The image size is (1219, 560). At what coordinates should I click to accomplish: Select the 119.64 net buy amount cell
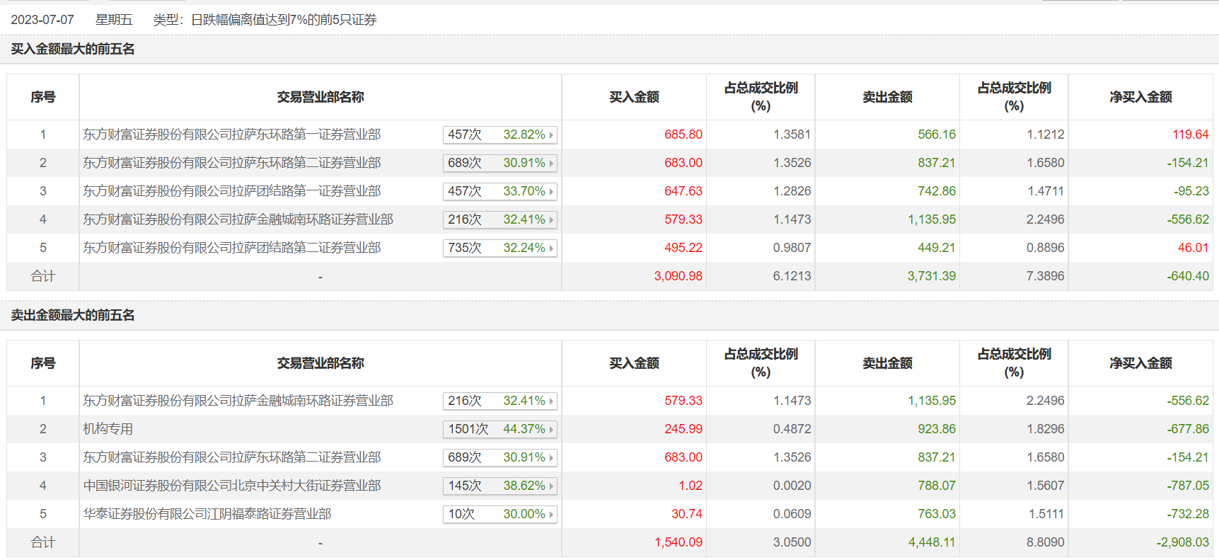(1190, 135)
